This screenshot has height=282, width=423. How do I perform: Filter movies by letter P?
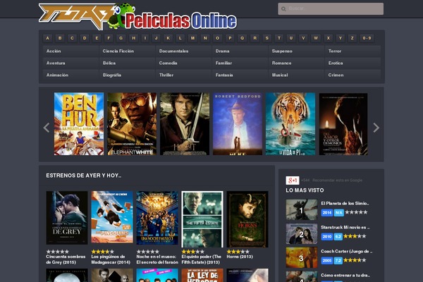coord(230,38)
